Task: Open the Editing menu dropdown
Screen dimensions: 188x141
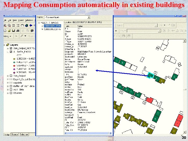Action: coord(7,36)
